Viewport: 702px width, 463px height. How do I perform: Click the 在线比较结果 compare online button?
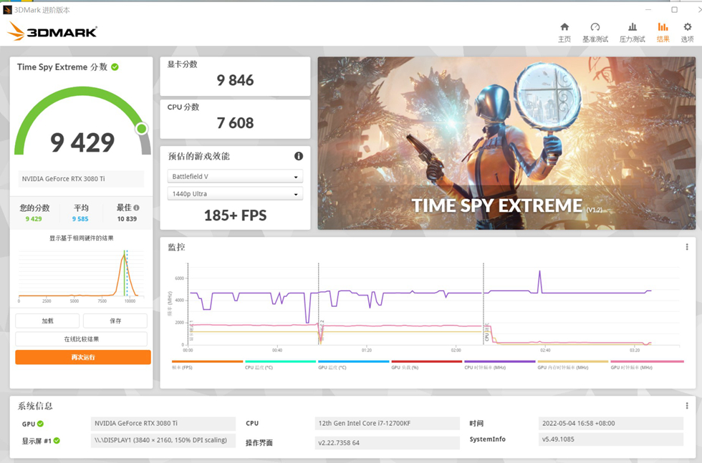click(82, 339)
